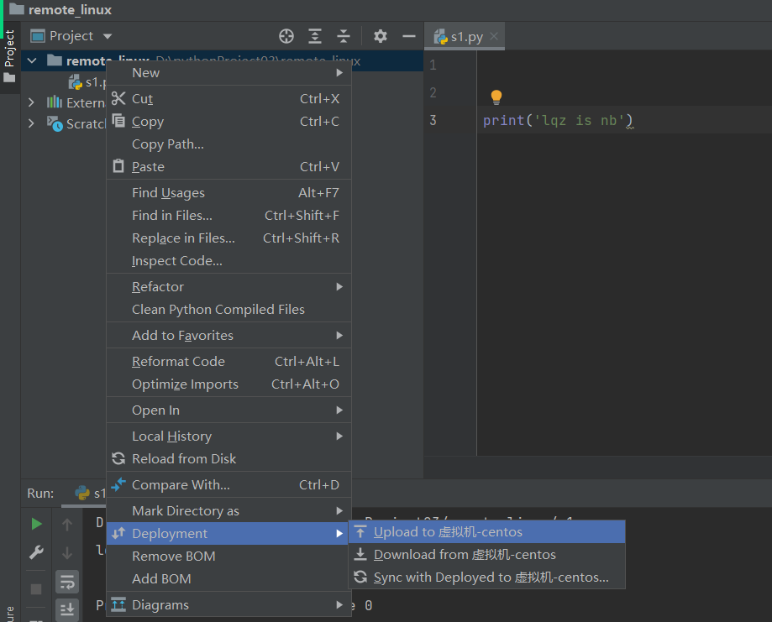Click the yellow lightbulb in the editor

[x=496, y=97]
